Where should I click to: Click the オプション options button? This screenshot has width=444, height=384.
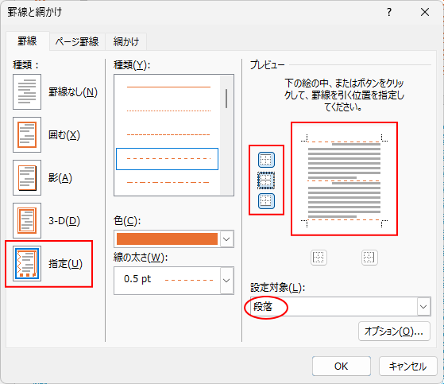tap(394, 331)
